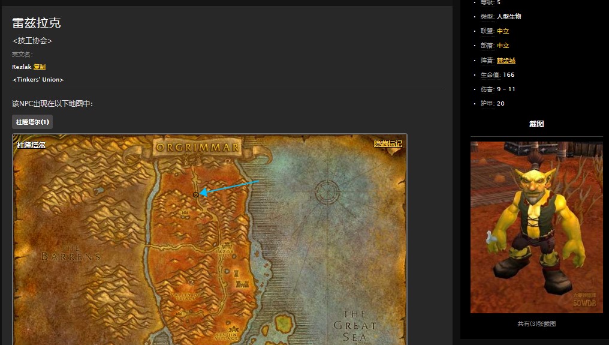Click the 截图 section heading

(536, 124)
